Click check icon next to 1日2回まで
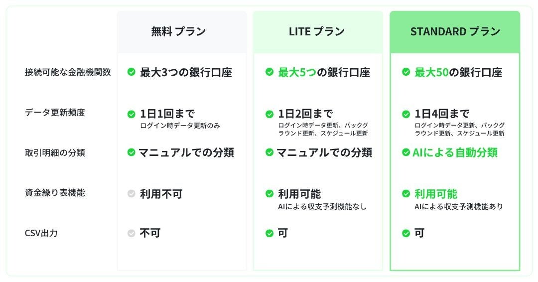The height and width of the screenshot is (282, 538). 269,114
